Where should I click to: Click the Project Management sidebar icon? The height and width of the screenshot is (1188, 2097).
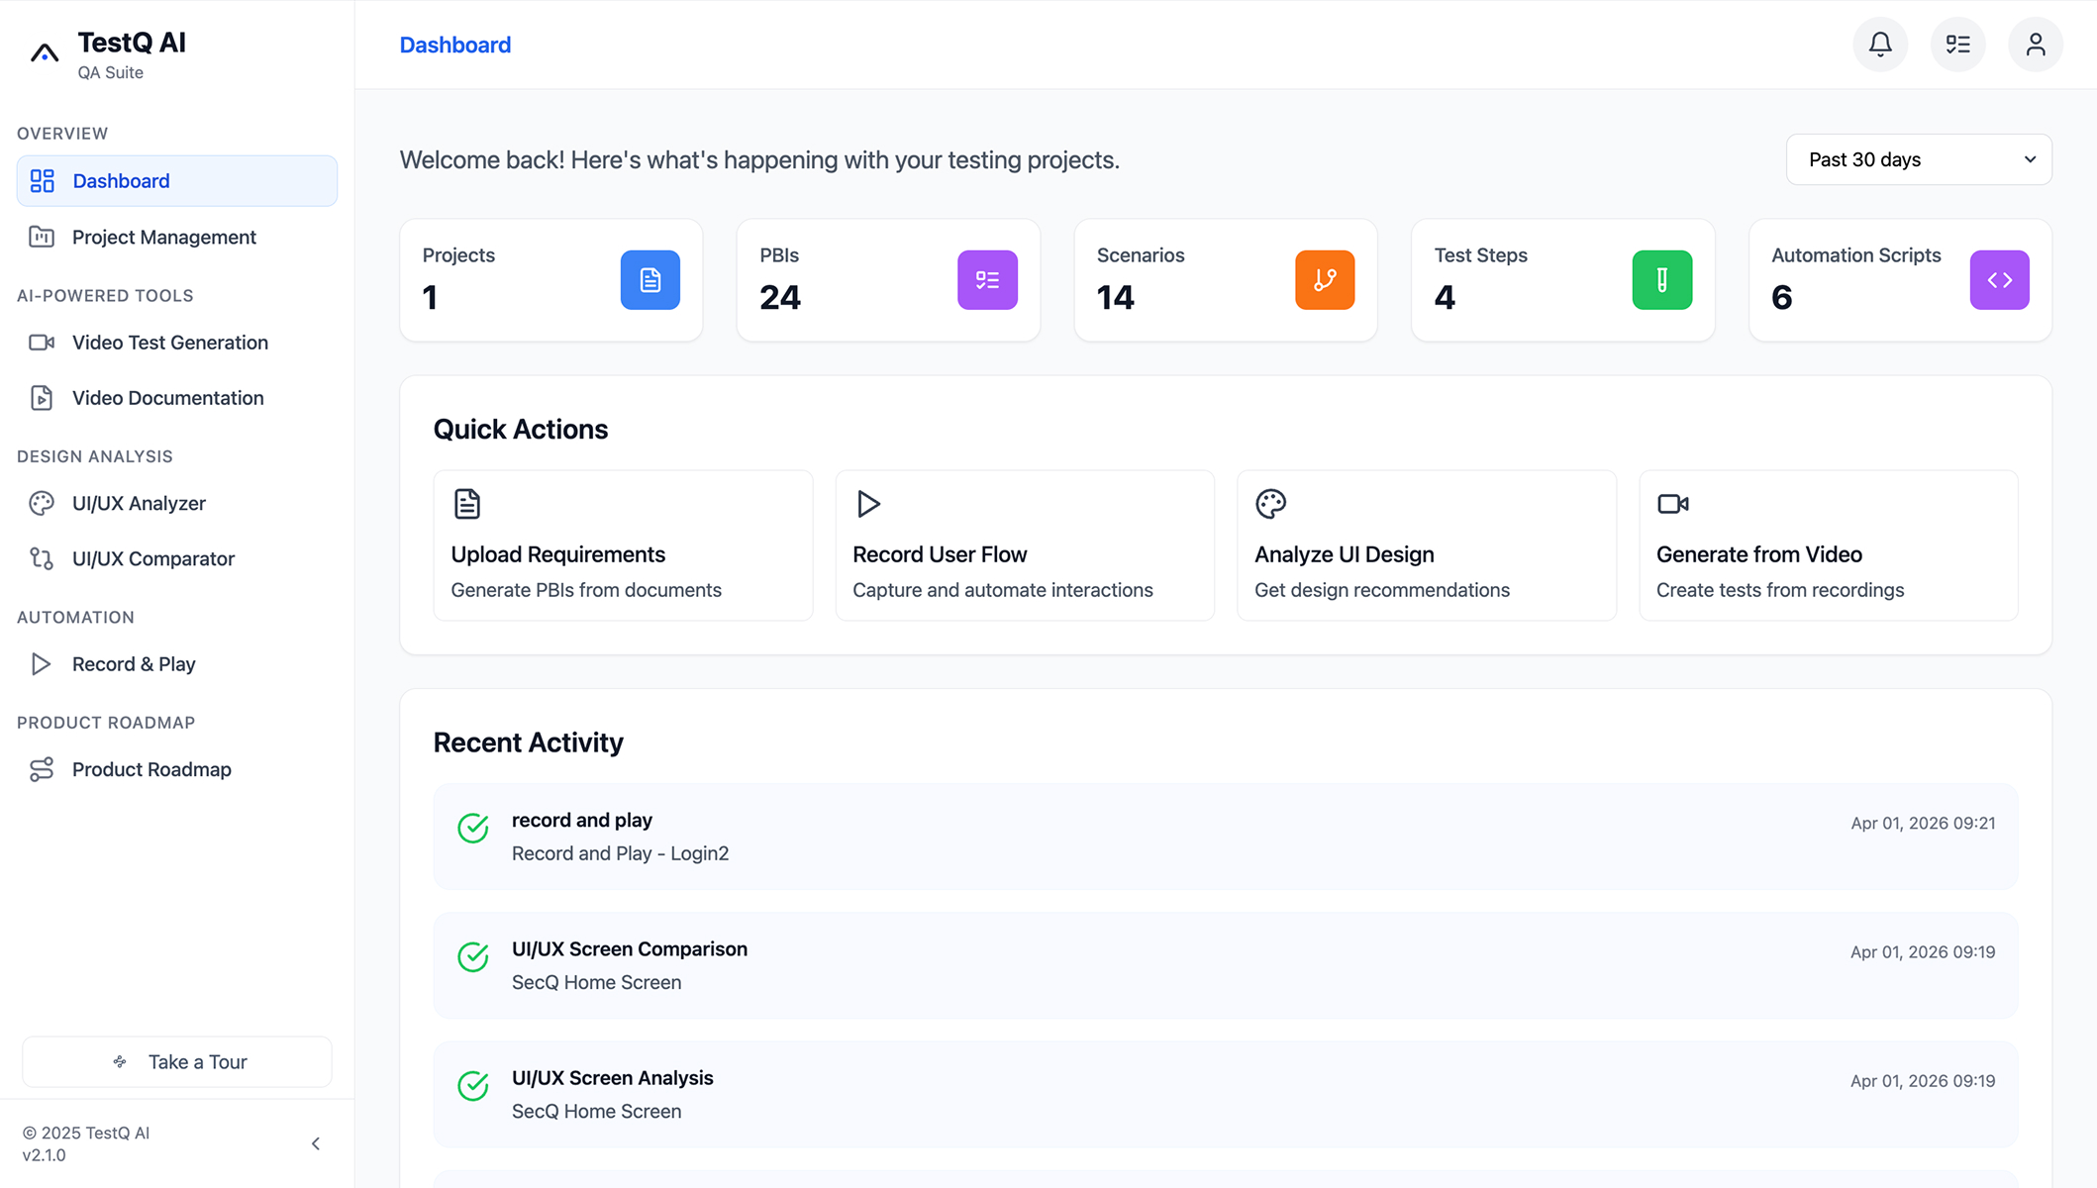pyautogui.click(x=42, y=237)
